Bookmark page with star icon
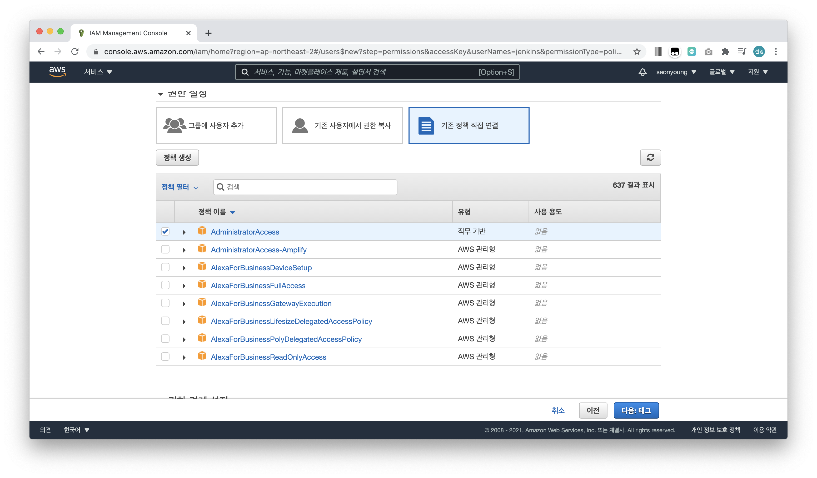This screenshot has width=817, height=478. [x=637, y=52]
